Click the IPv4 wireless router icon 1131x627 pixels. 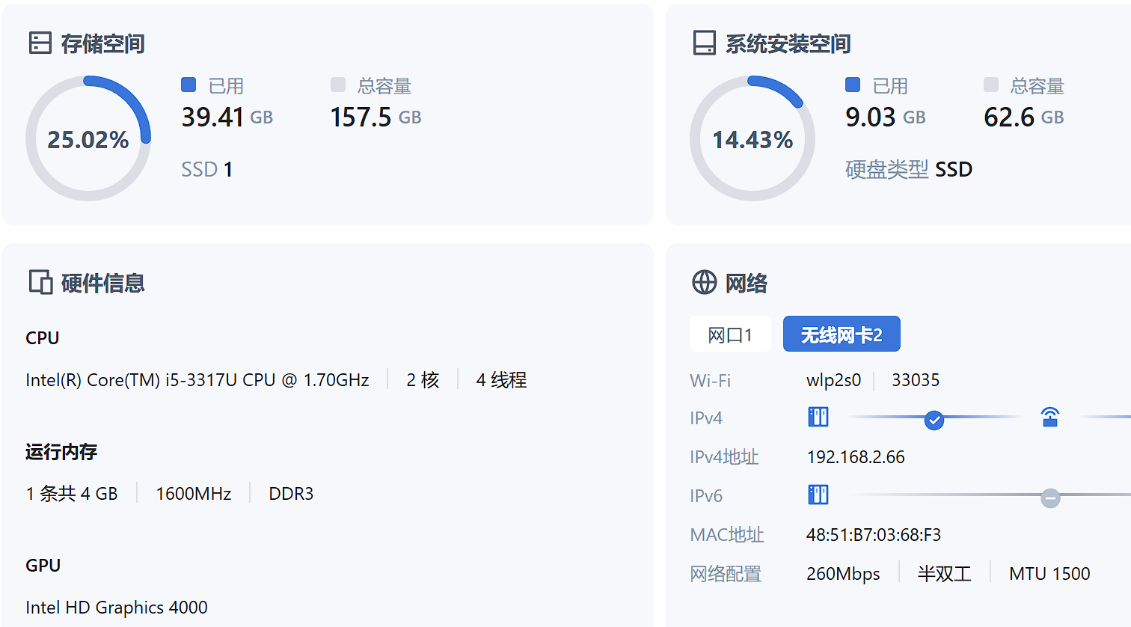[x=1050, y=417]
